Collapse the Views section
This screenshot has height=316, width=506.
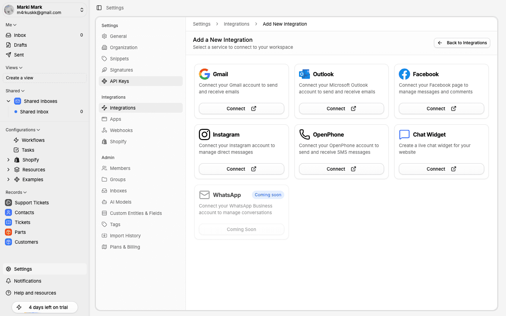[x=14, y=68]
